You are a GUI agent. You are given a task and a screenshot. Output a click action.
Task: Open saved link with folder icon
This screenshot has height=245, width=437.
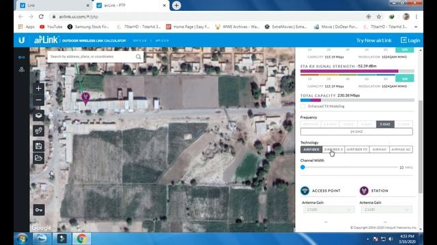click(38, 158)
